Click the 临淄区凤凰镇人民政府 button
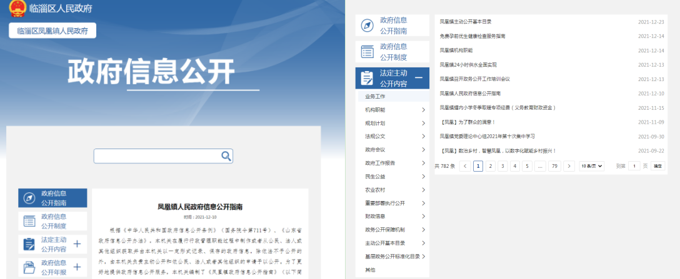The height and width of the screenshot is (279, 680). click(52, 31)
